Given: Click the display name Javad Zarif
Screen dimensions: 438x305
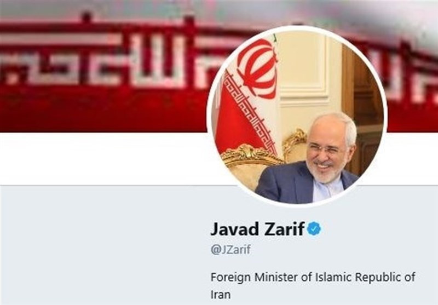Looking at the screenshot, I should point(257,229).
